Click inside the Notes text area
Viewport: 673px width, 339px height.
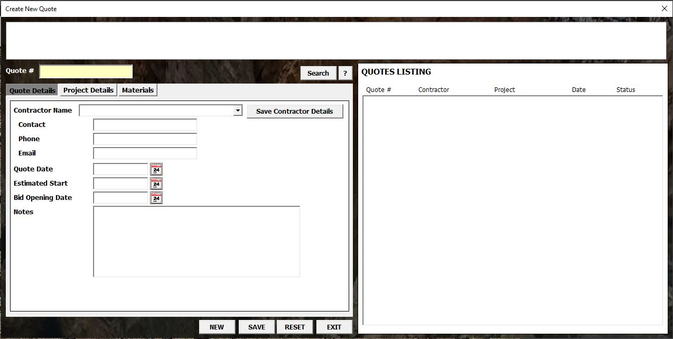pyautogui.click(x=196, y=241)
